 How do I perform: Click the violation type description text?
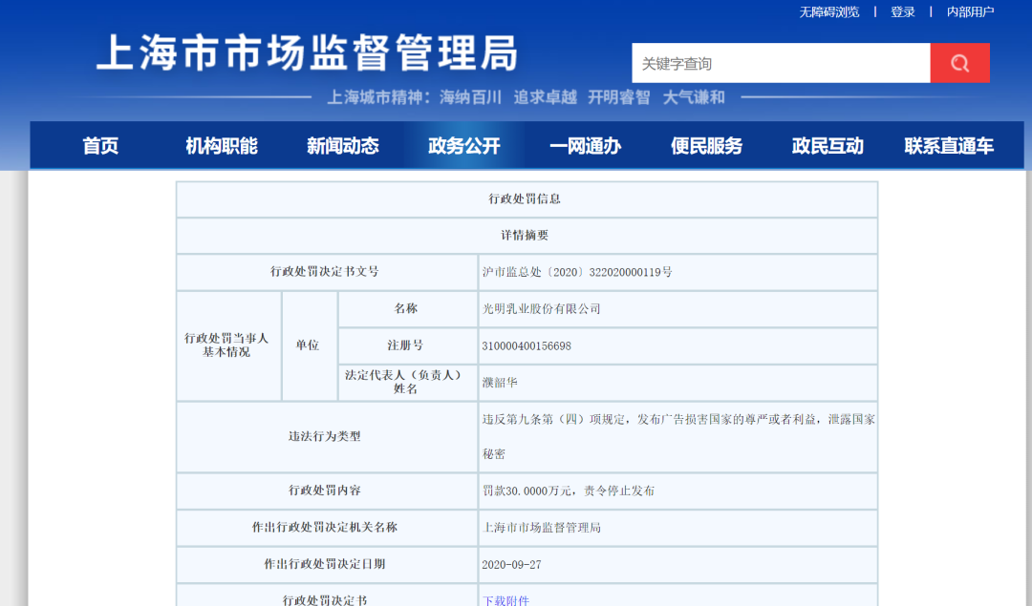pos(678,436)
